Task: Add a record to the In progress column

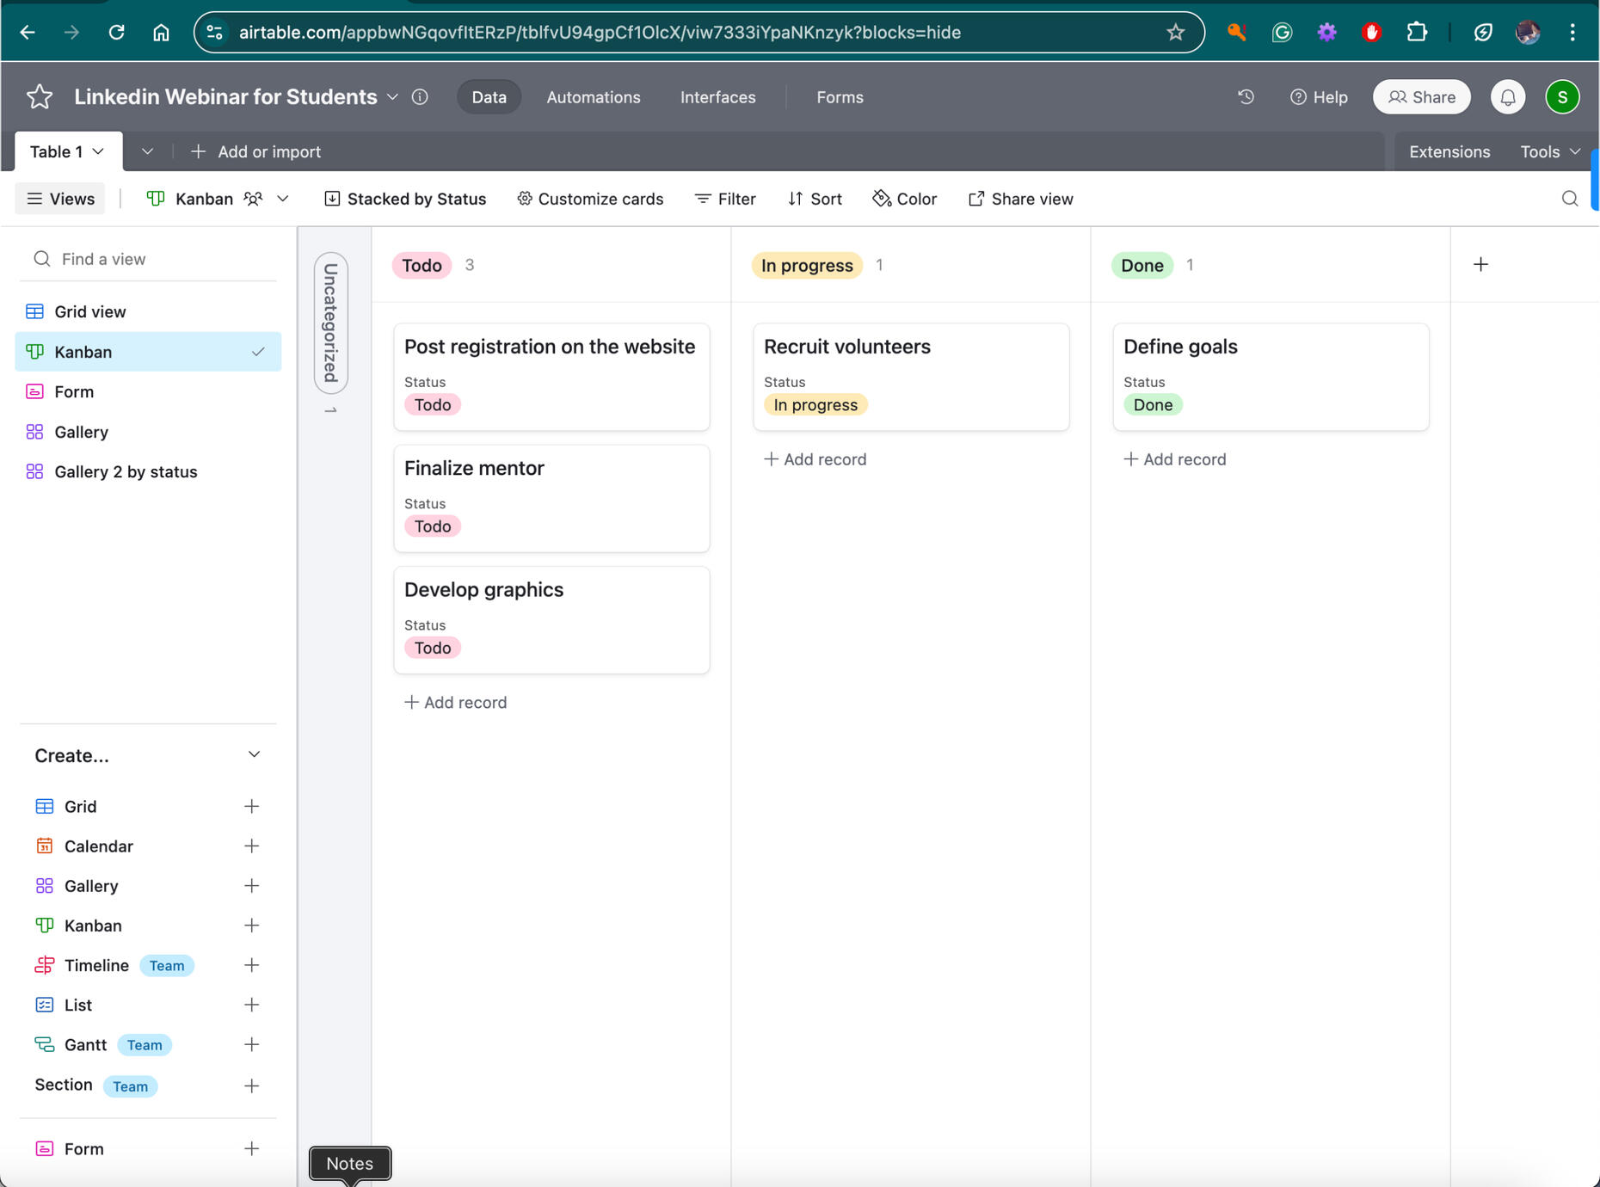Action: (814, 458)
